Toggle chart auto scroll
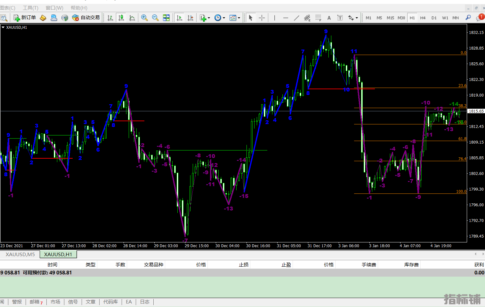Viewport: 485px width, 307px height. (179, 18)
